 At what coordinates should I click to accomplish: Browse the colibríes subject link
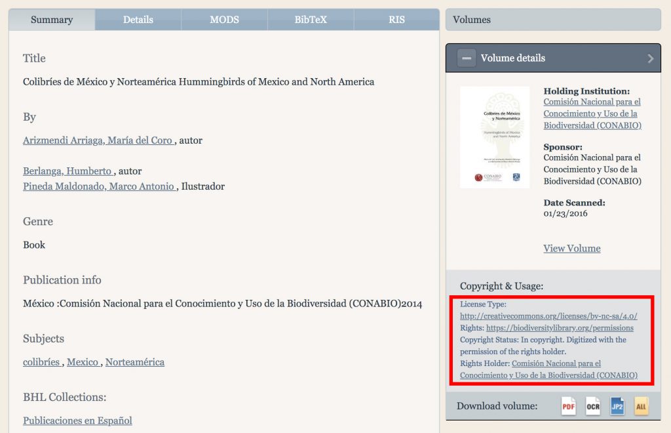pos(43,362)
